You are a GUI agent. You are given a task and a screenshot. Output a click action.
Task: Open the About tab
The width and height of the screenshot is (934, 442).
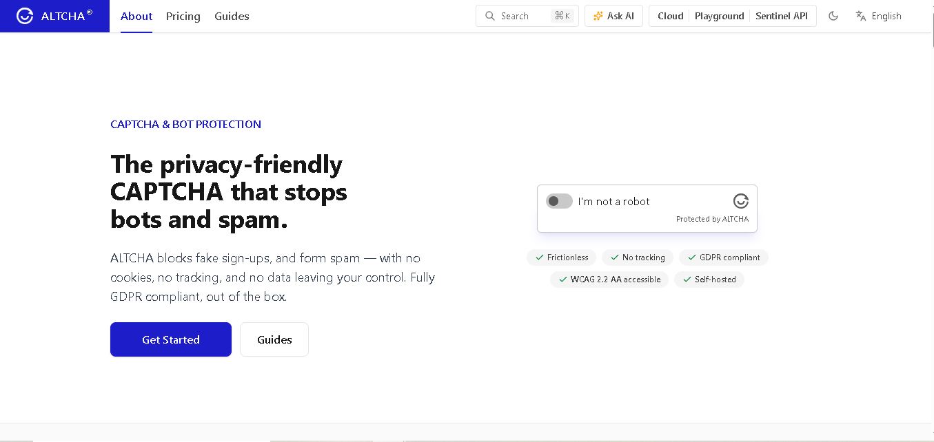point(136,16)
